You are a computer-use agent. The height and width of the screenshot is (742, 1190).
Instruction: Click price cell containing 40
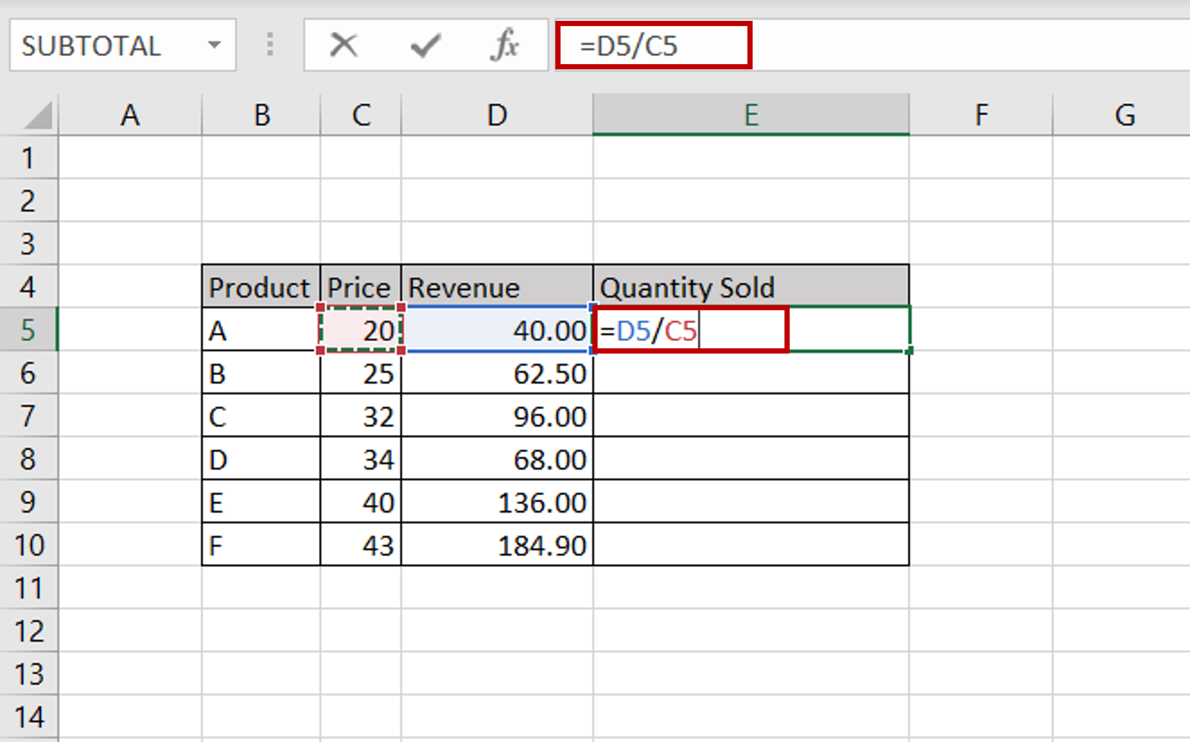(x=361, y=502)
